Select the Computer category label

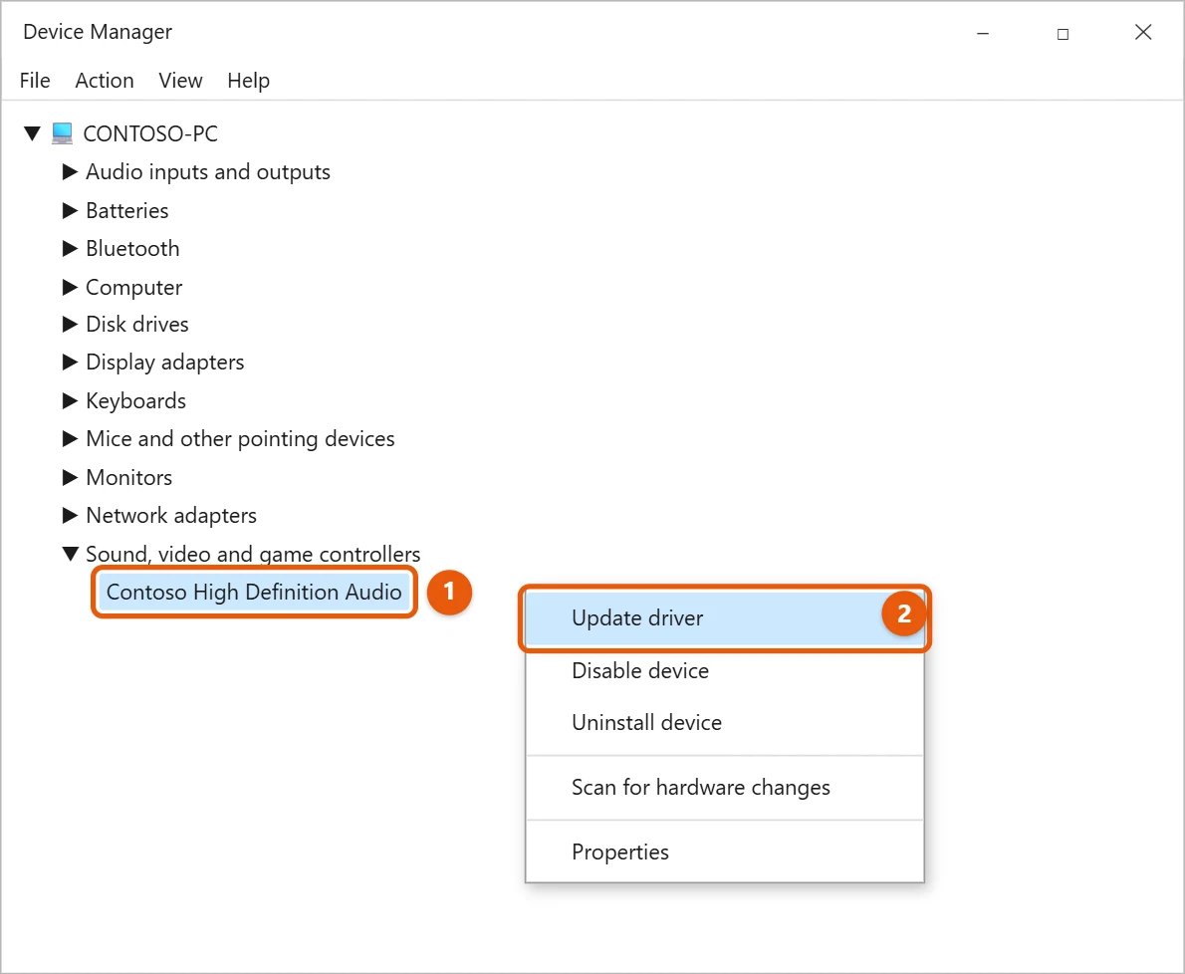click(133, 287)
